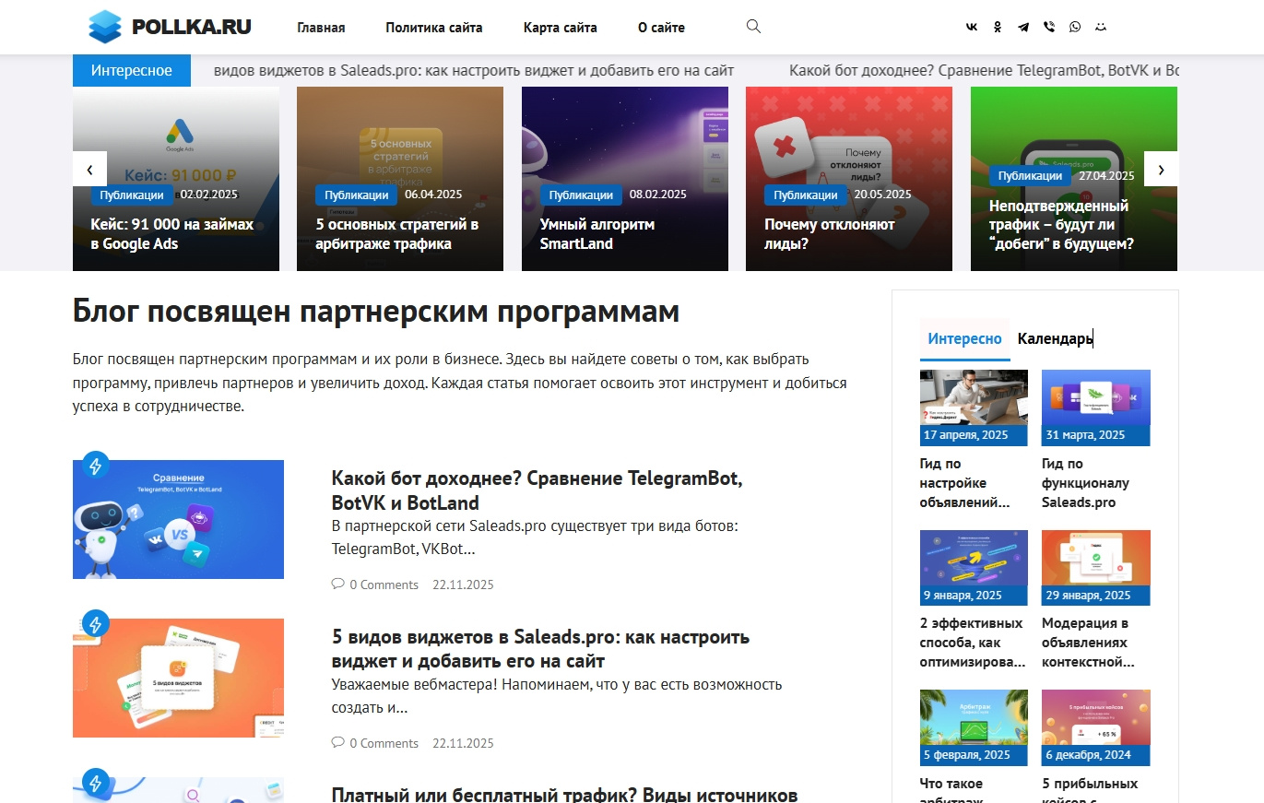Screen dimensions: 1264x803
Task: Open sidebar thumbnail dated 5 февраля, 2025
Action: click(974, 727)
